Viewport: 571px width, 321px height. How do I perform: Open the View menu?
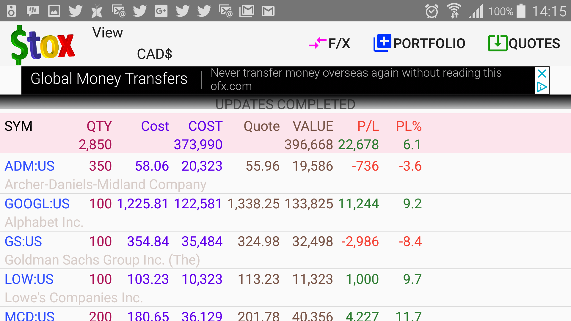click(107, 33)
